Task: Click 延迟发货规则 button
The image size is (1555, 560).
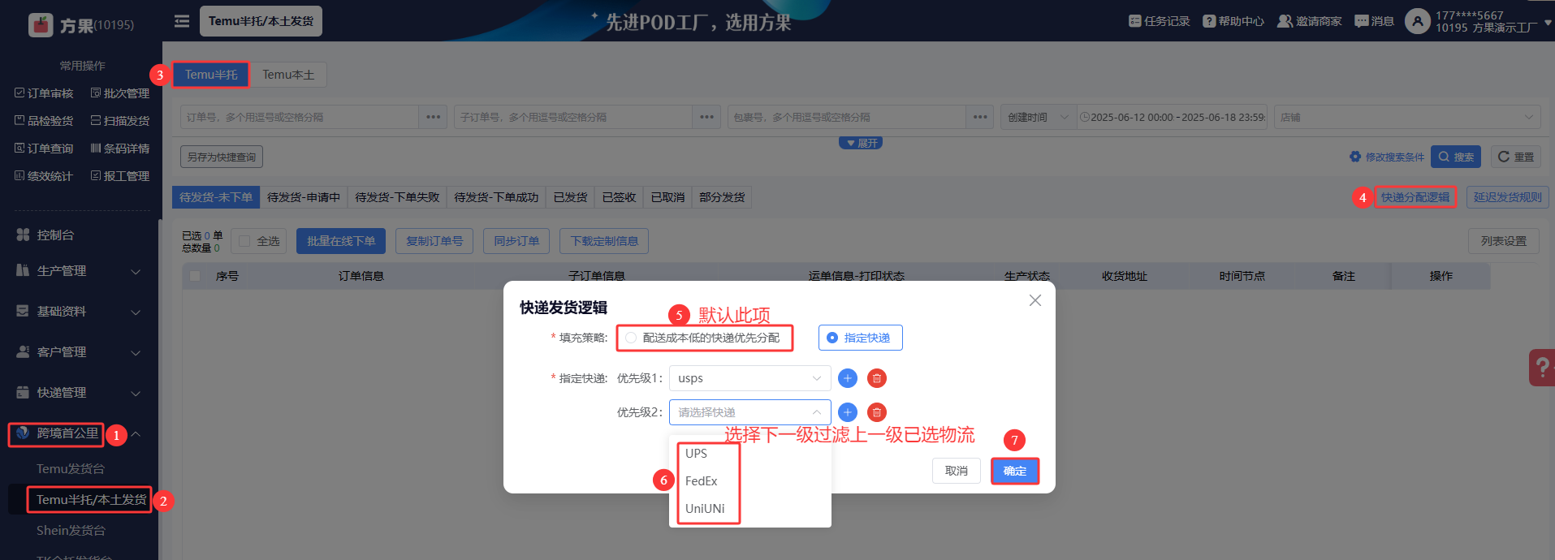Action: pos(1508,197)
